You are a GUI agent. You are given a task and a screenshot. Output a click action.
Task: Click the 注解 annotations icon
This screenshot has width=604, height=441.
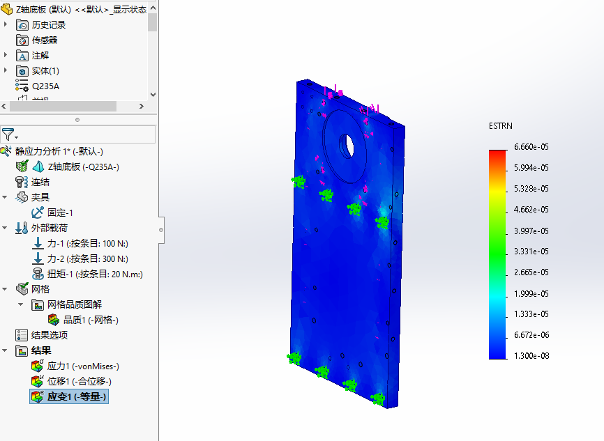click(x=22, y=56)
